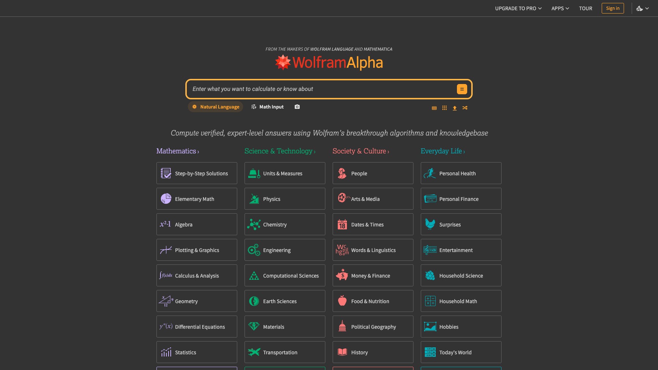Click the Units & Measures scale icon
Viewport: 658px width, 370px height.
254,173
